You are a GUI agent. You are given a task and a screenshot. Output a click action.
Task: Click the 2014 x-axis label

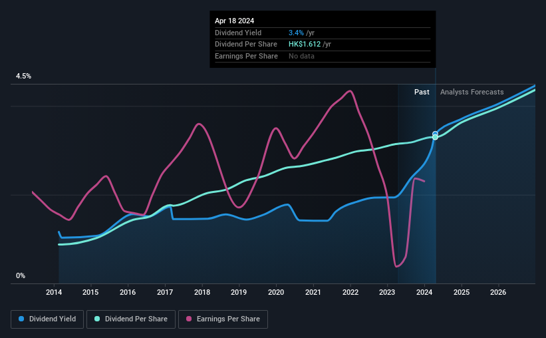(x=54, y=292)
